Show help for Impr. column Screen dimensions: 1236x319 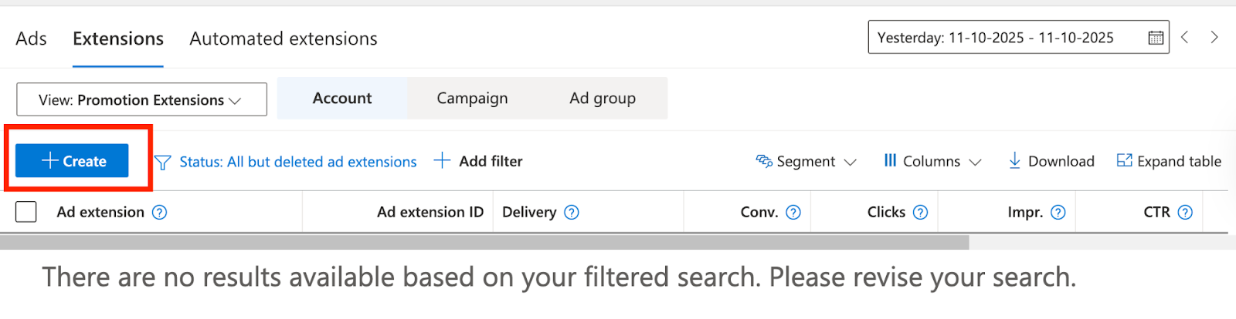pyautogui.click(x=1058, y=213)
